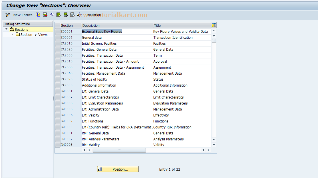318x178 pixels.
Task: Click the page-up arrow at table bottom
Action: (214, 140)
